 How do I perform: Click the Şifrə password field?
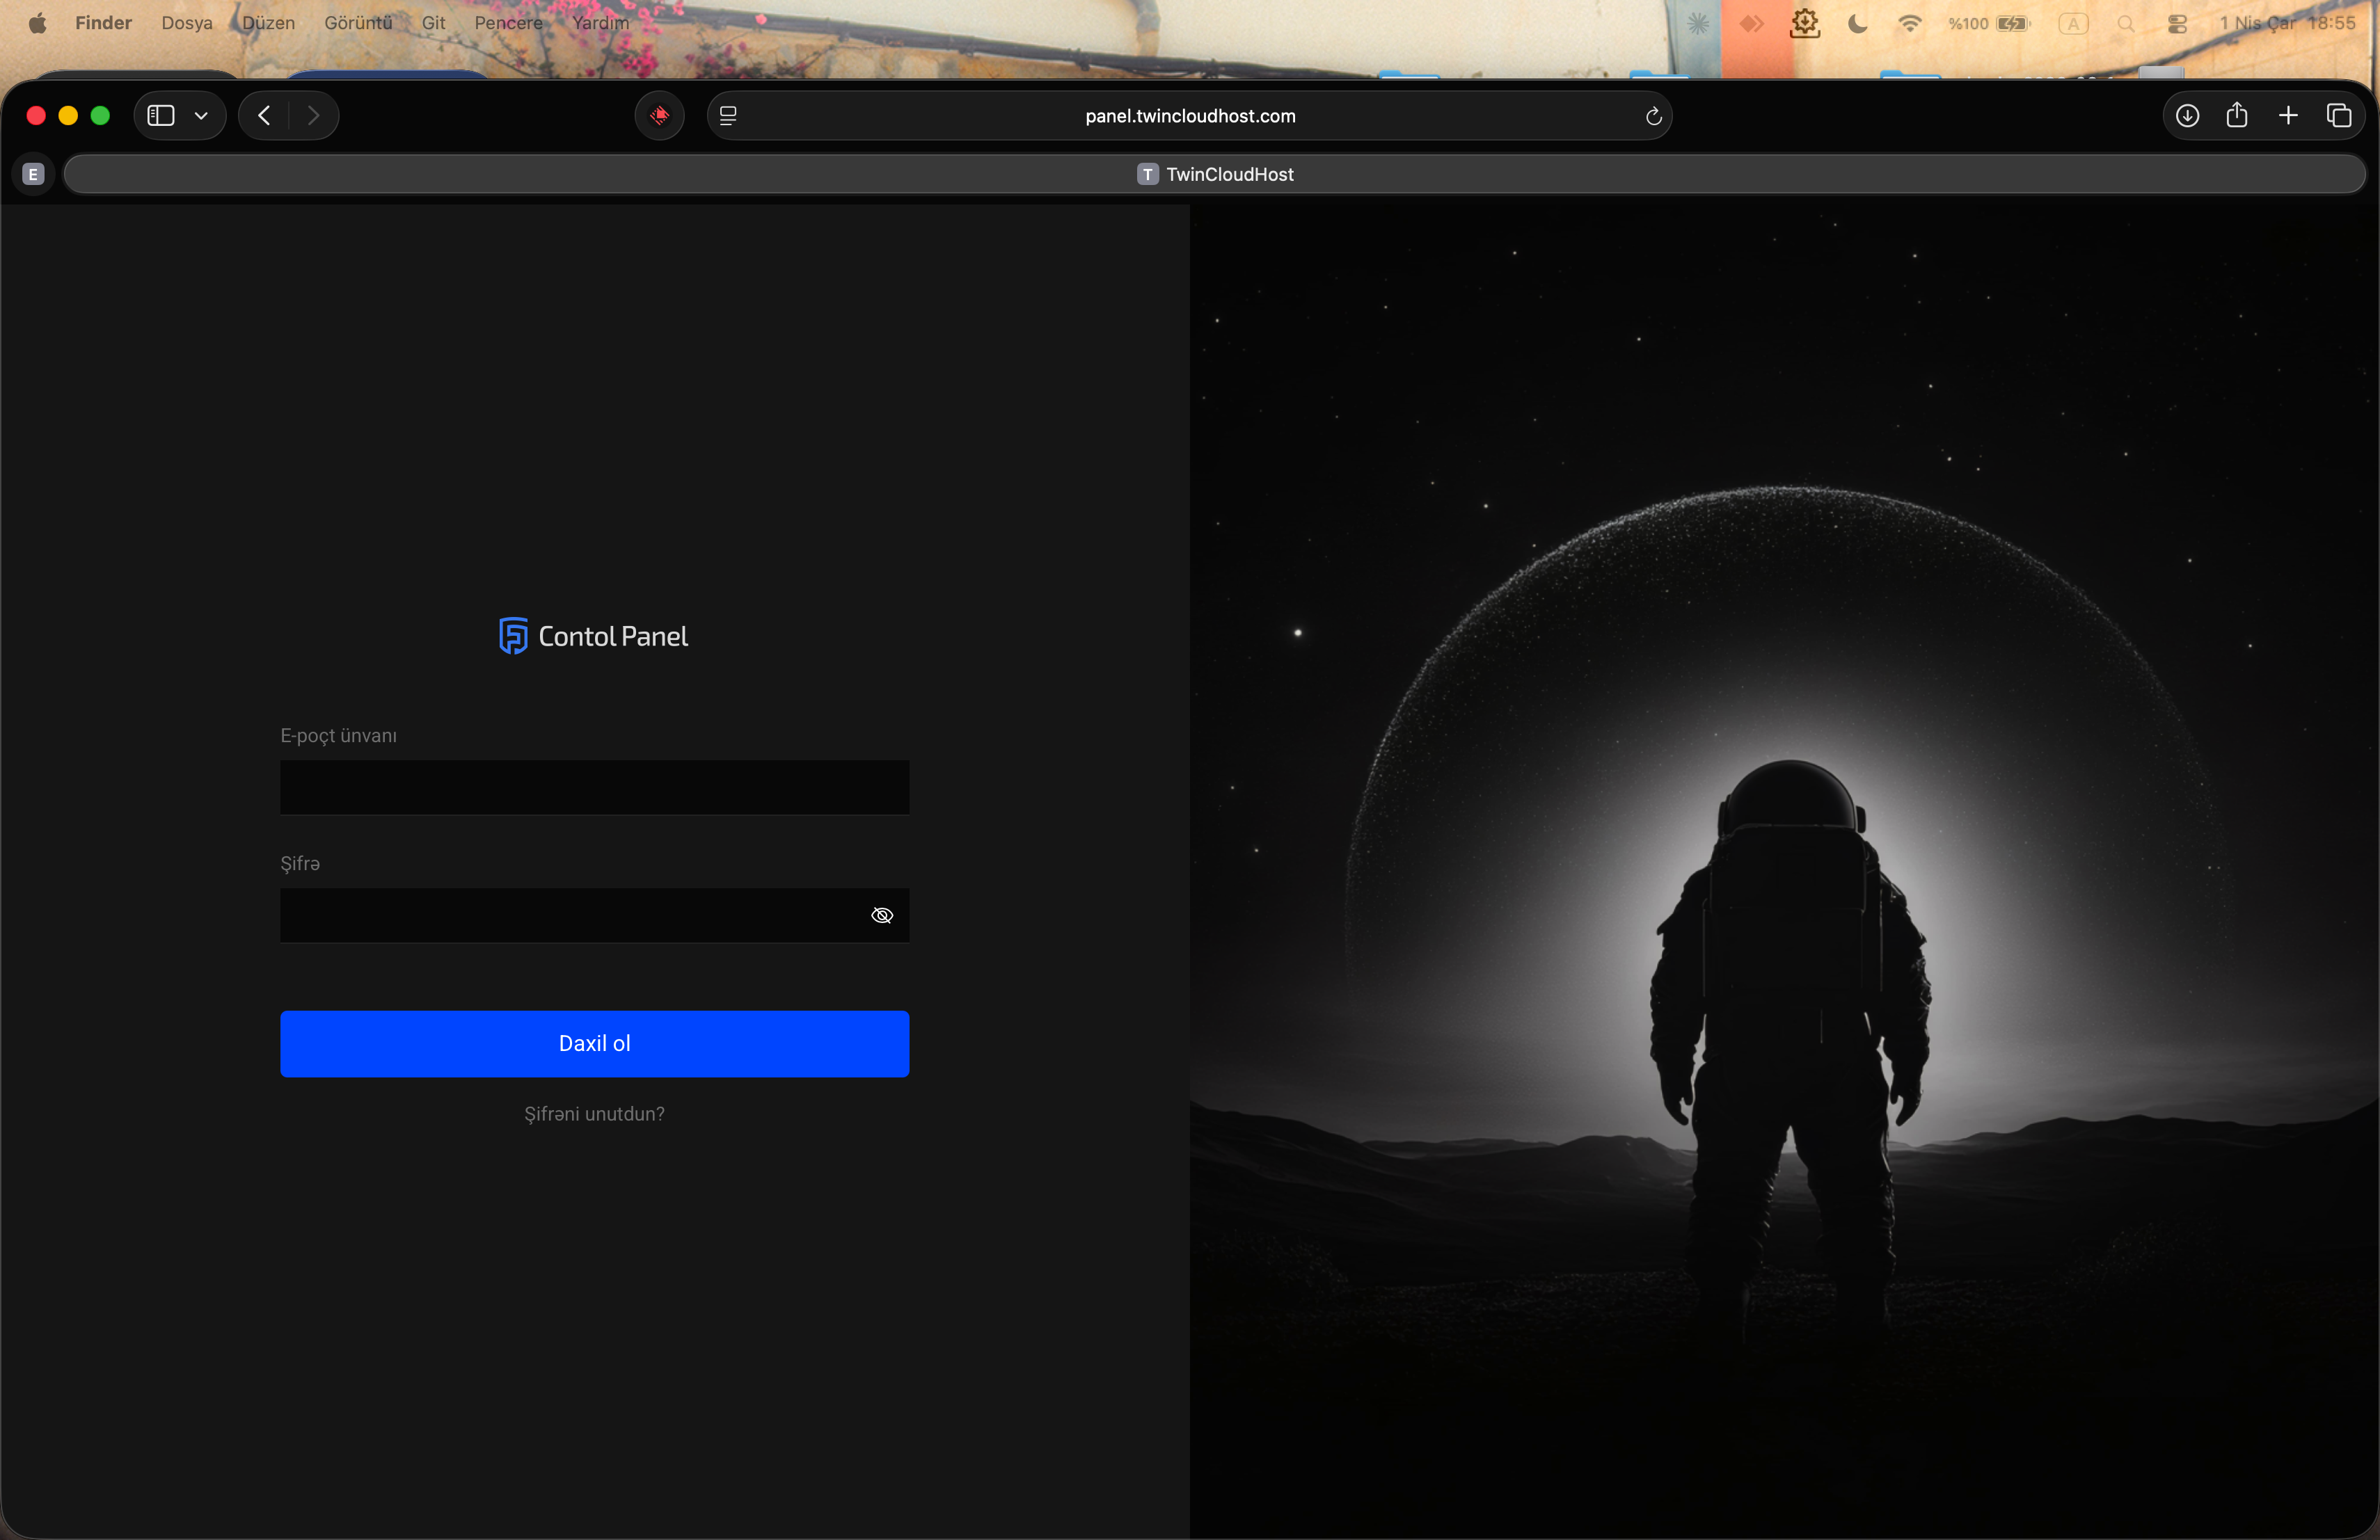[570, 915]
